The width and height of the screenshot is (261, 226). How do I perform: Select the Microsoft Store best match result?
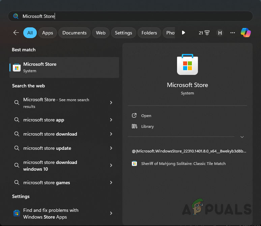click(64, 67)
